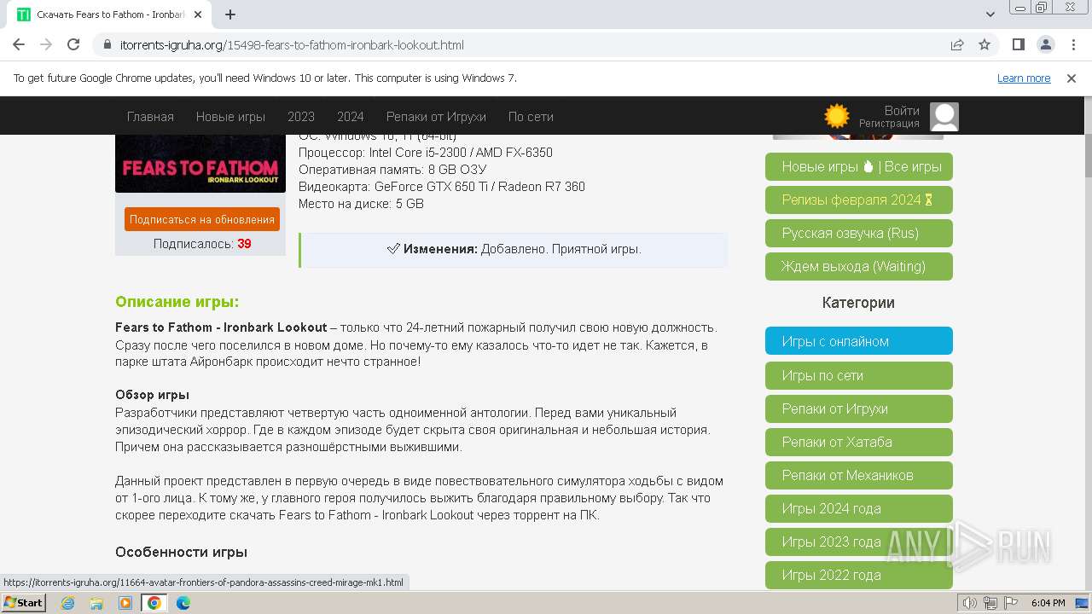This screenshot has width=1092, height=614.
Task: Open Русская озвучка (Rus) button
Action: [x=859, y=233]
